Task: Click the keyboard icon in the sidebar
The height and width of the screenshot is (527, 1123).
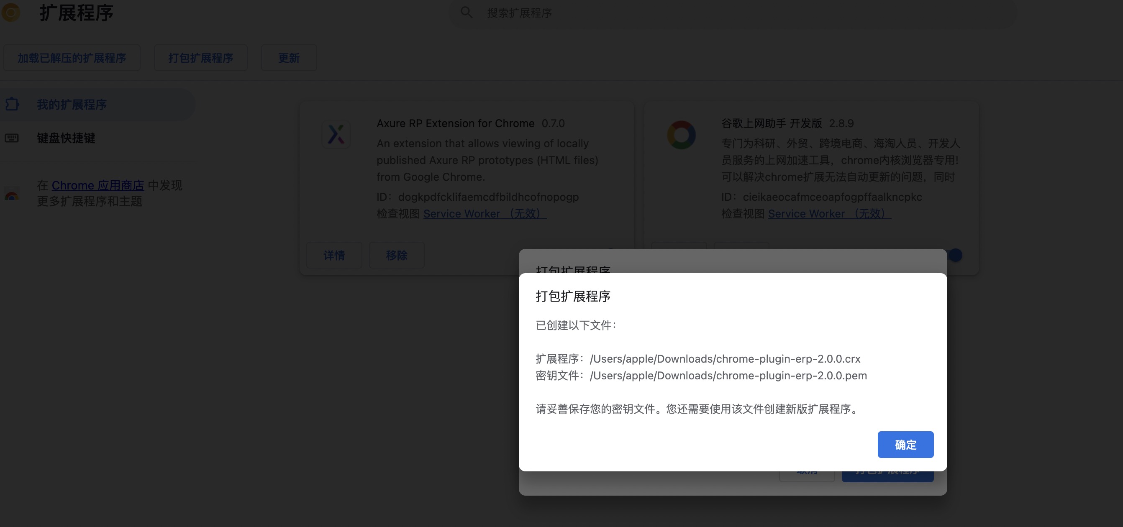Action: 12,138
